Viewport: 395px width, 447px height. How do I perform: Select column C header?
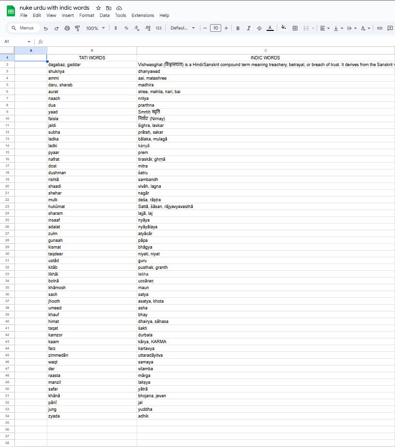266,51
